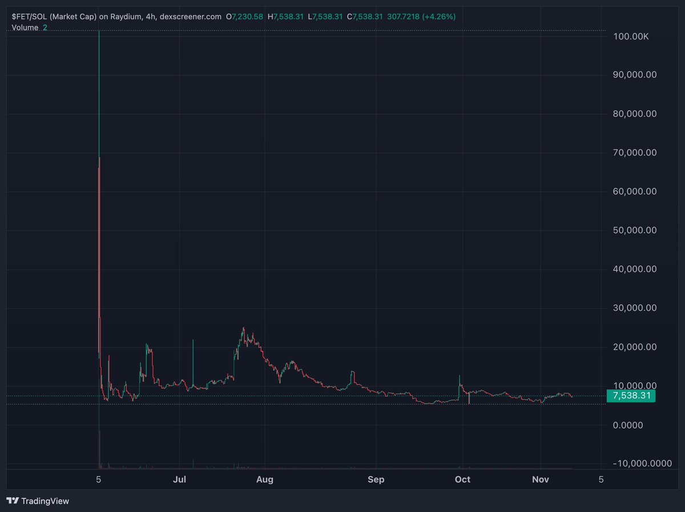This screenshot has width=685, height=512.
Task: Click the 40,000.00 price axis label
Action: tap(634, 269)
